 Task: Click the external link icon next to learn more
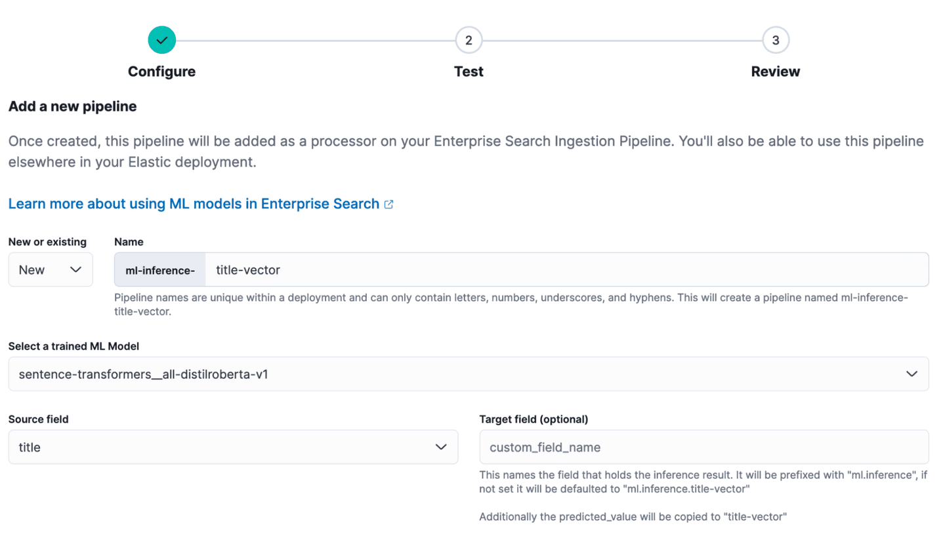(x=388, y=204)
